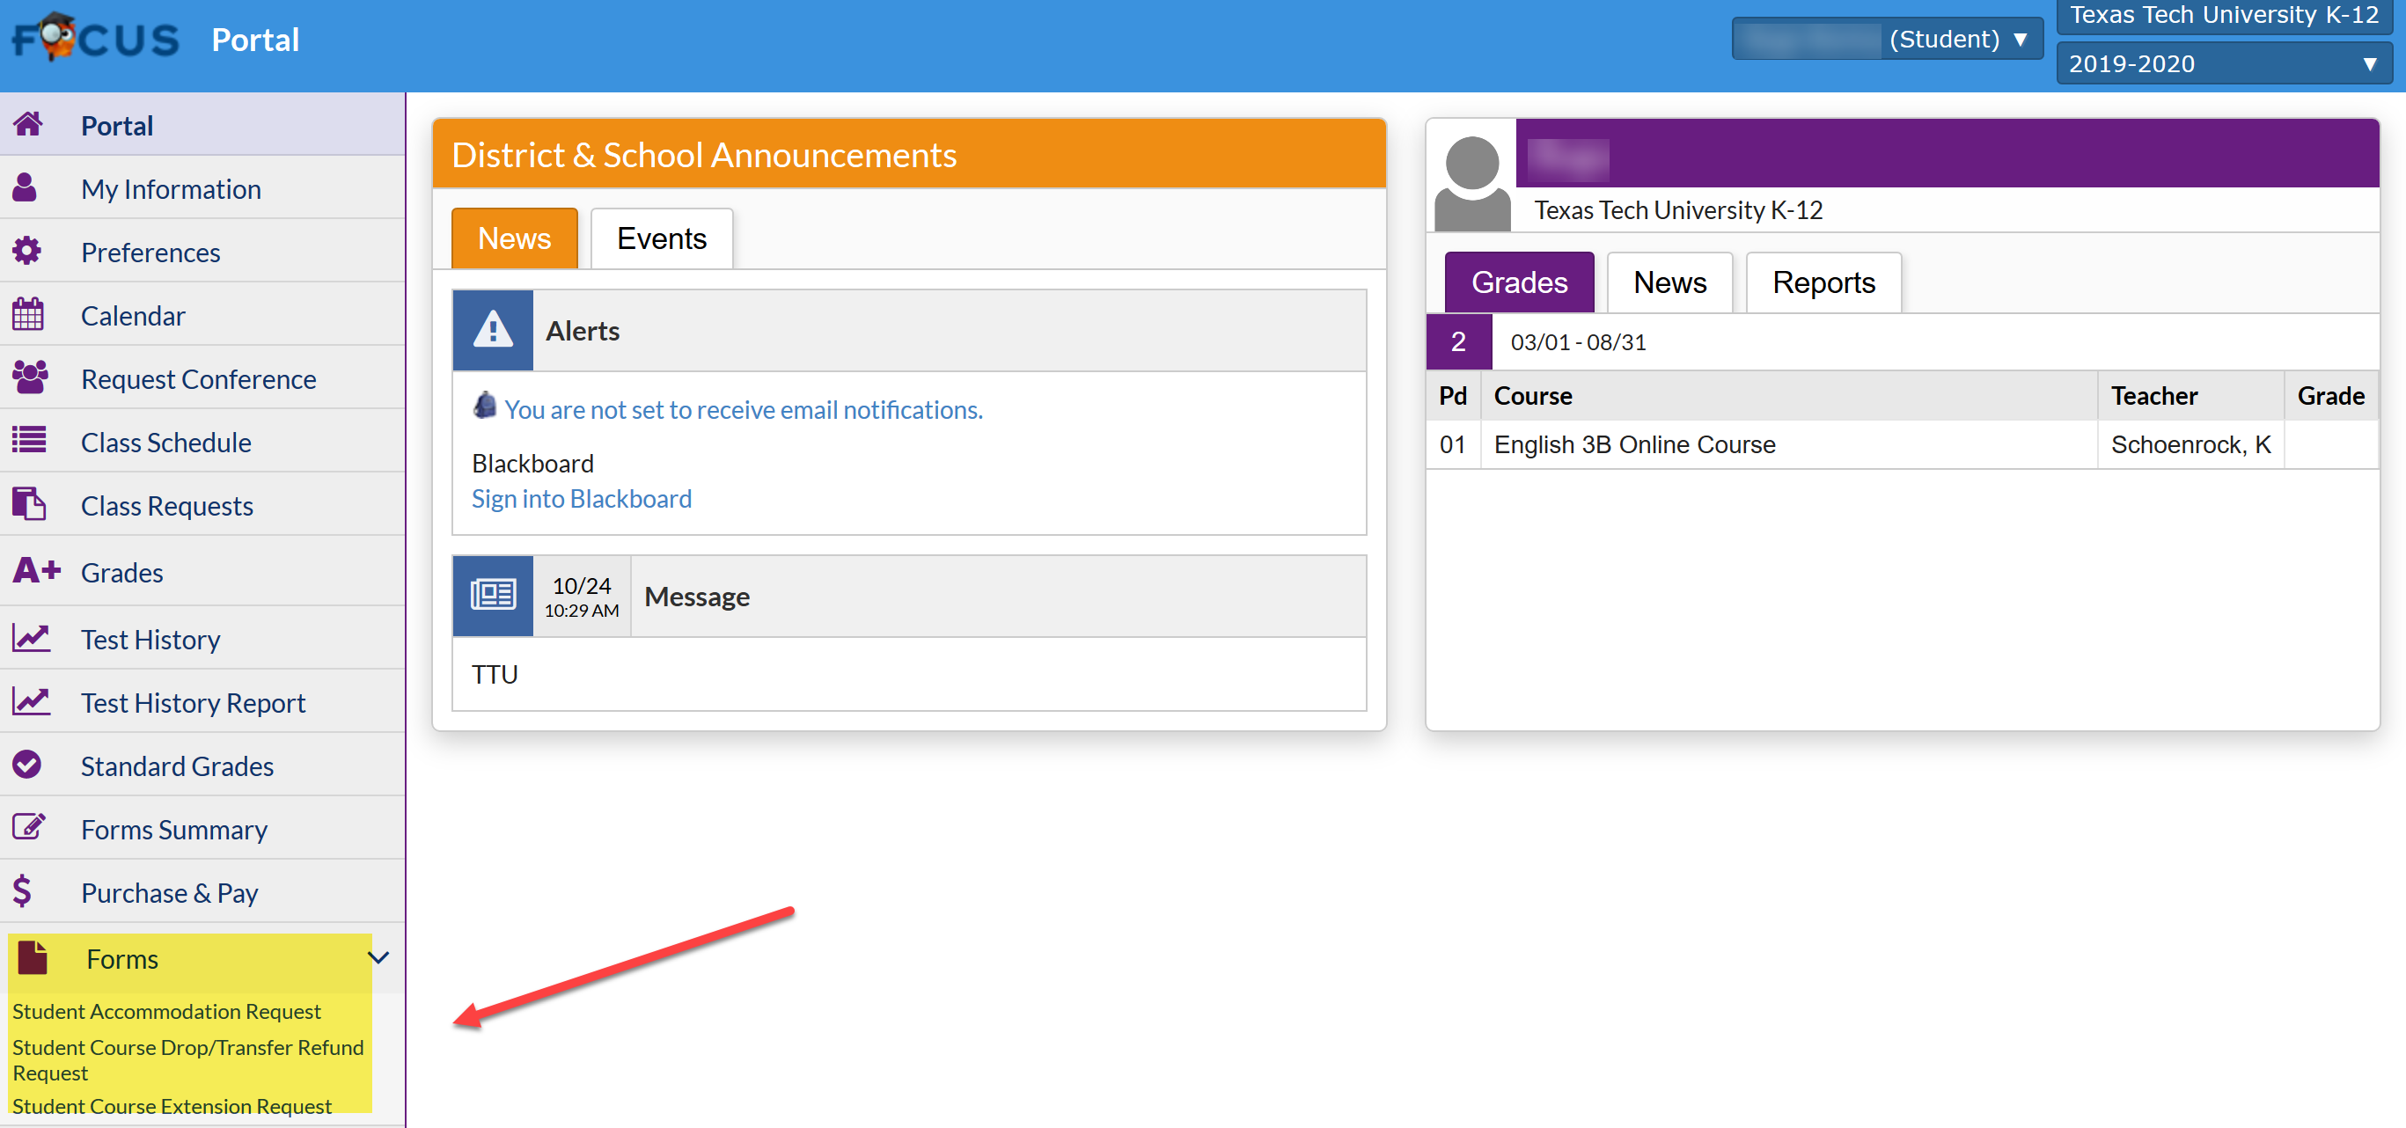Image resolution: width=2406 pixels, height=1128 pixels.
Task: Click the Pd column header
Action: [x=1452, y=396]
